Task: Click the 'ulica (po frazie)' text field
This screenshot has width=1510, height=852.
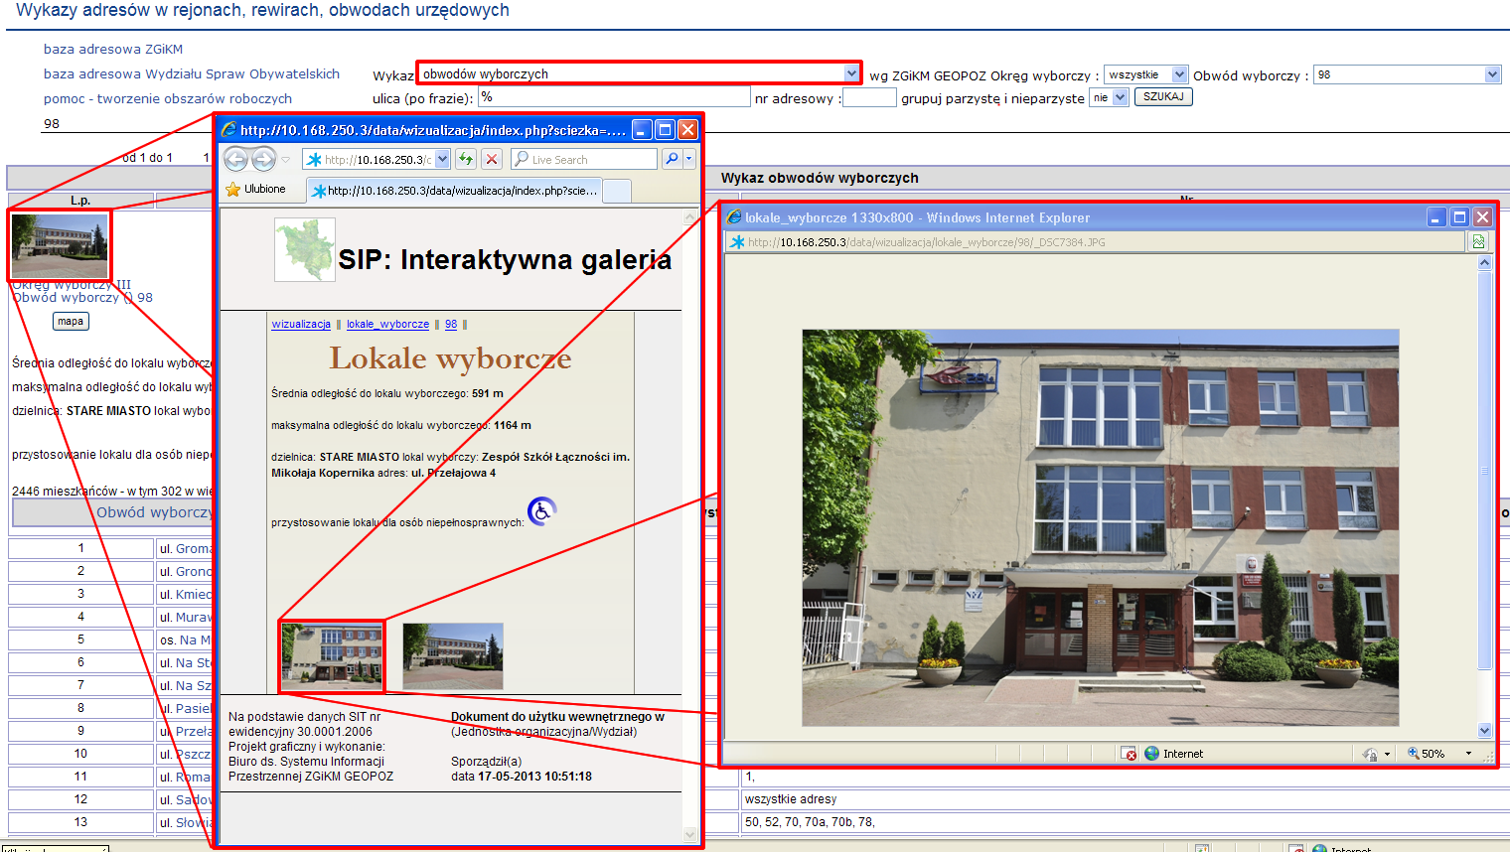Action: tap(614, 97)
